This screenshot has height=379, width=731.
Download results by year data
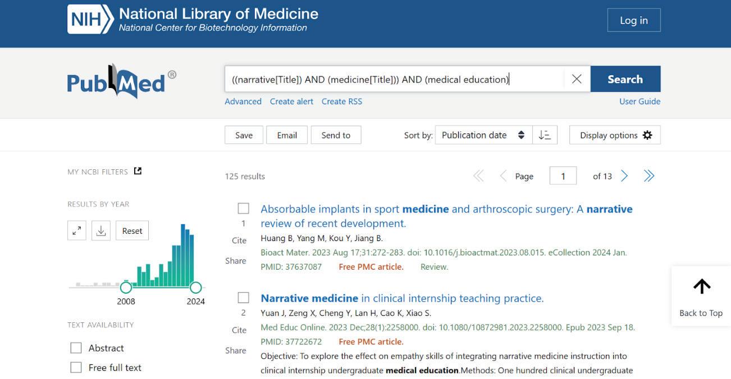point(101,230)
